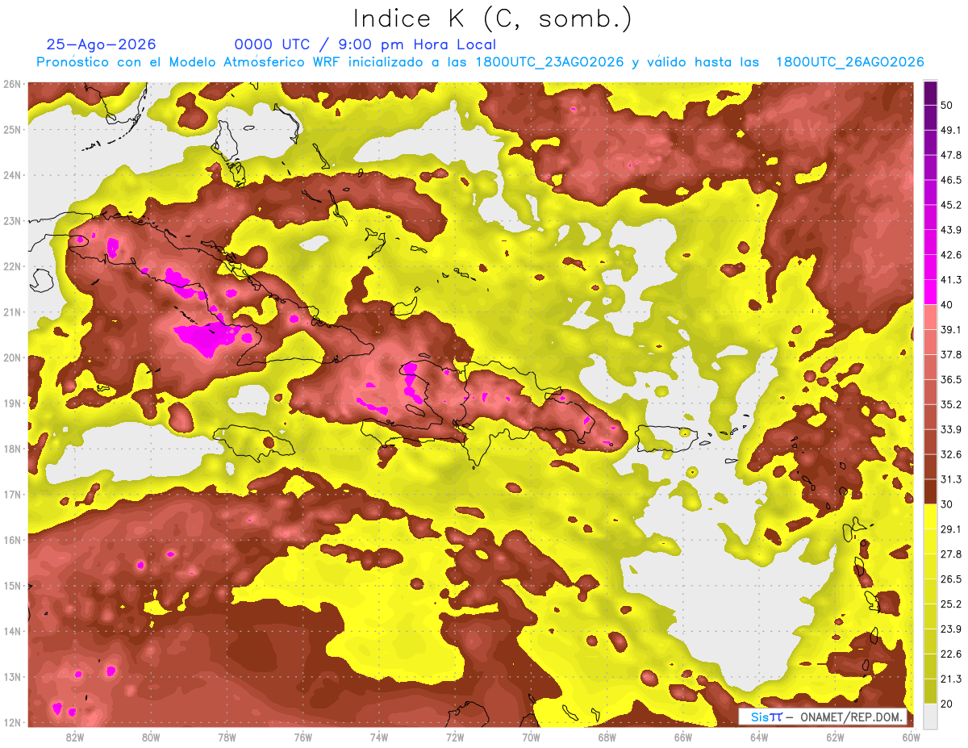Click the colorbar value '49.1'
This screenshot has height=748, width=968.
click(x=951, y=130)
